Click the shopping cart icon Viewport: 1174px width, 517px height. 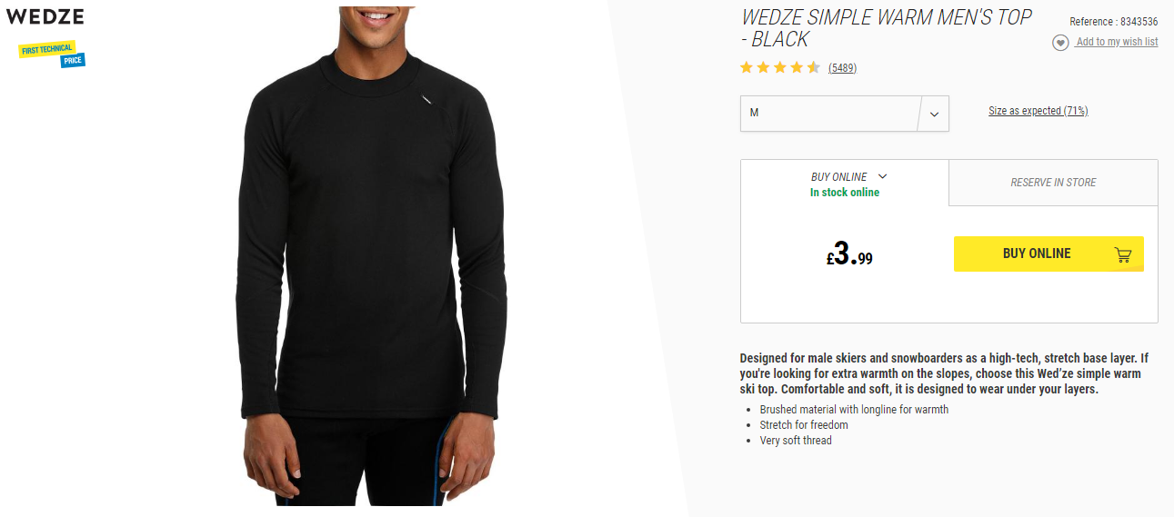click(x=1123, y=254)
